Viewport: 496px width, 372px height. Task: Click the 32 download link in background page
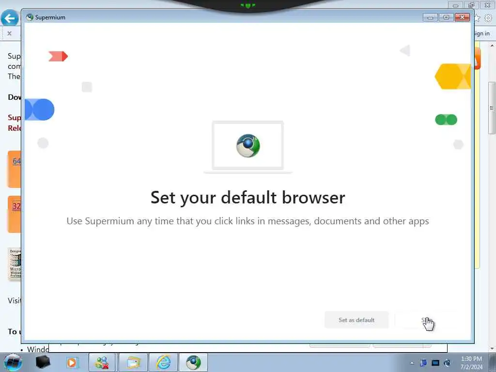[16, 206]
